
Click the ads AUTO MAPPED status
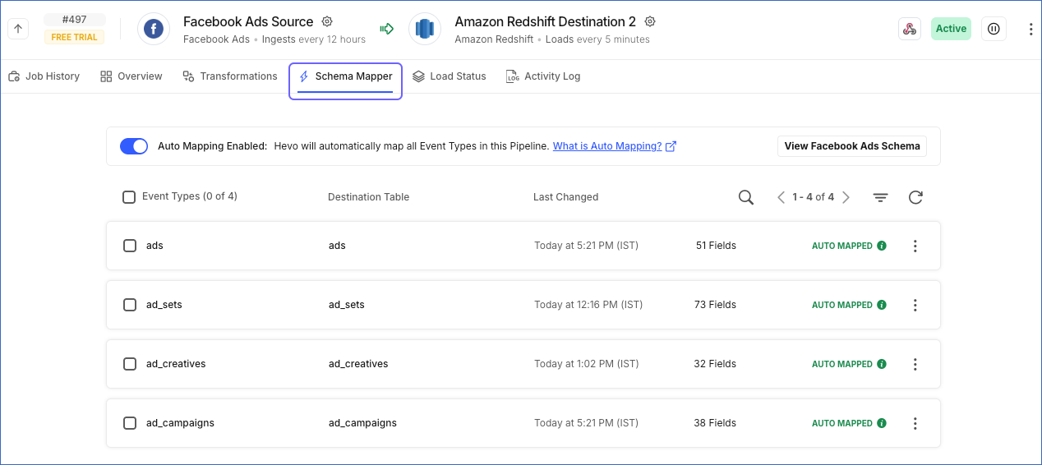tap(842, 246)
